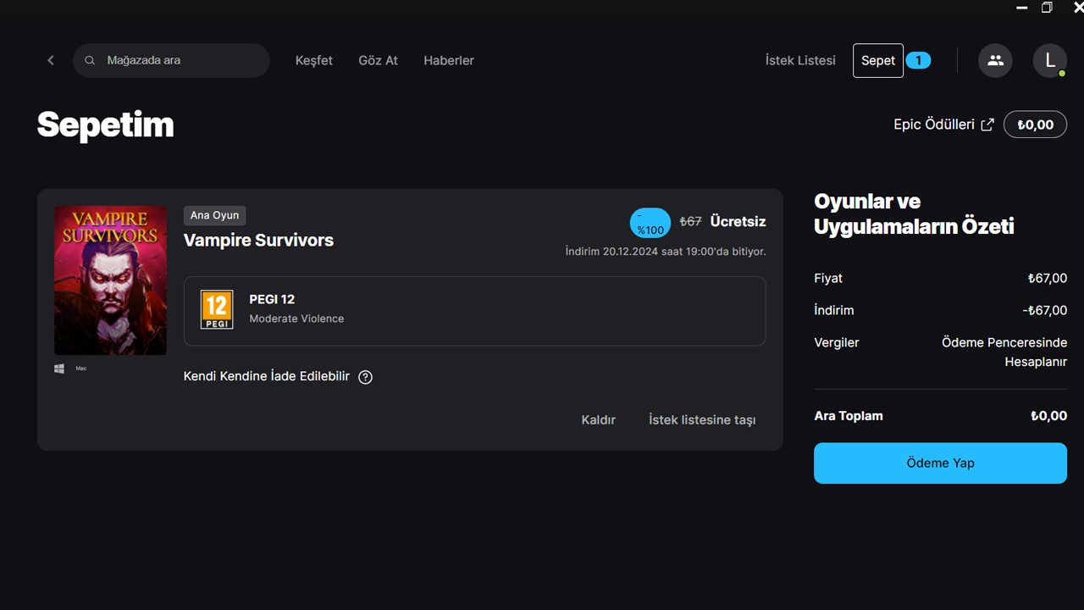Open Epic Ödülleri link
Image resolution: width=1084 pixels, height=610 pixels.
pos(934,125)
